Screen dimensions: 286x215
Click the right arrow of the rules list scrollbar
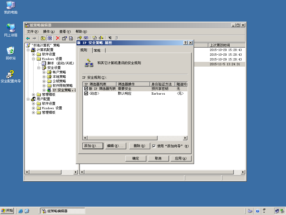coord(185,138)
